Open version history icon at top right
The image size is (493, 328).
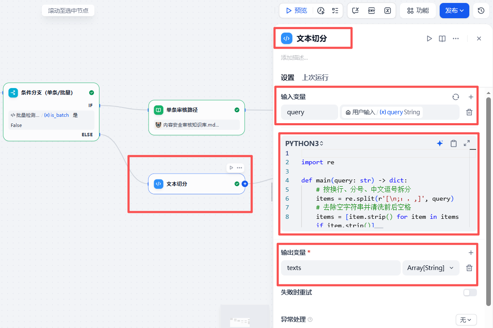pyautogui.click(x=481, y=11)
